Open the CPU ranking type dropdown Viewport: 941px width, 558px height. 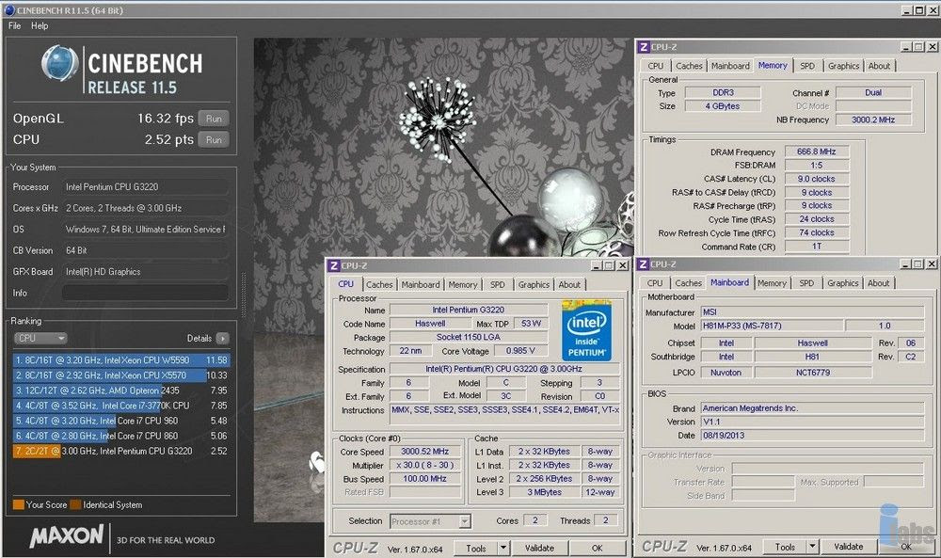pyautogui.click(x=40, y=339)
